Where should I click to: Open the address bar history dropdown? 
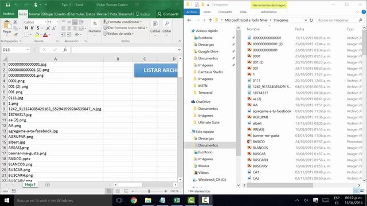tap(306, 21)
